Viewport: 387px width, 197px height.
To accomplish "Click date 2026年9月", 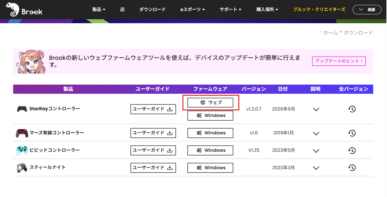I will point(284,109).
